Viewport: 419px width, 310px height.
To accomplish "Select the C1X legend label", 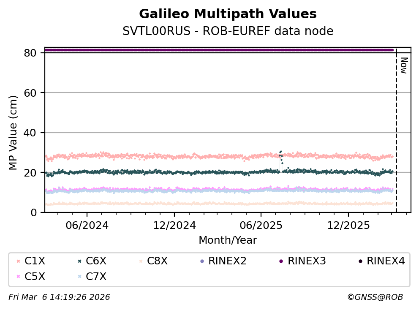I will (x=35, y=261).
